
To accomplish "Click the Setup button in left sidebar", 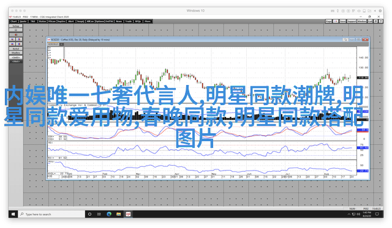I will click(16, 26).
